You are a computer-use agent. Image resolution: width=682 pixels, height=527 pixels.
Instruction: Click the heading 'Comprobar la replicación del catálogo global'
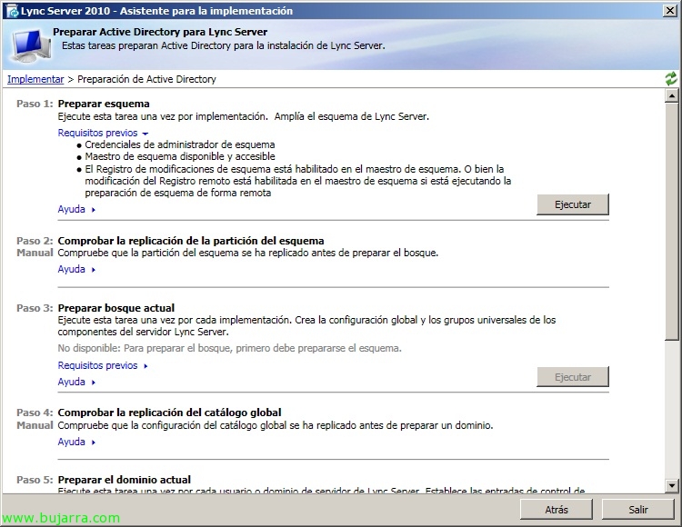(170, 413)
